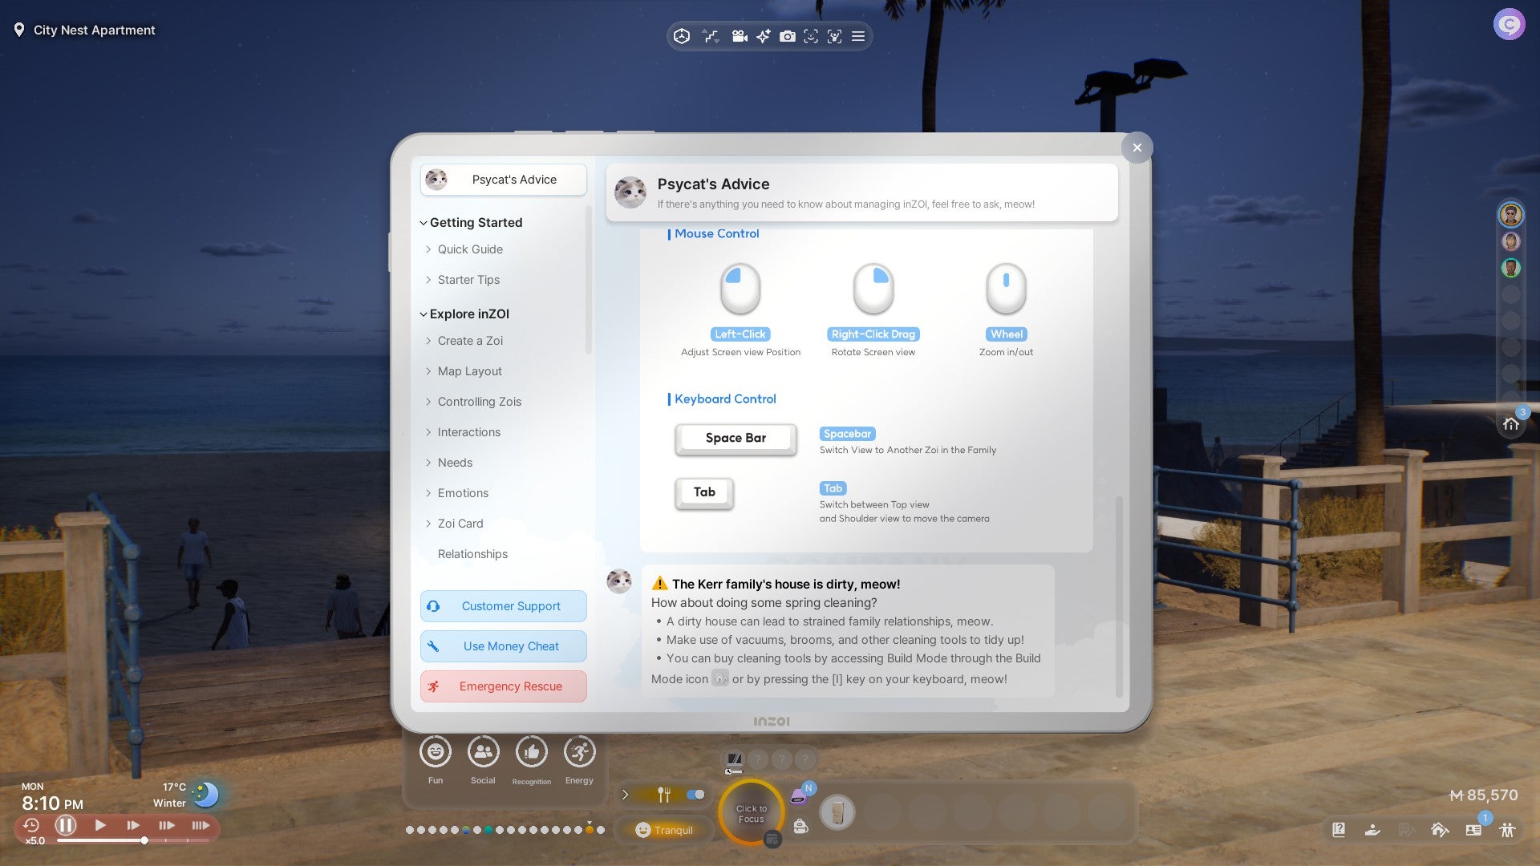Image resolution: width=1540 pixels, height=866 pixels.
Task: Select the Relationships topic
Action: (472, 554)
